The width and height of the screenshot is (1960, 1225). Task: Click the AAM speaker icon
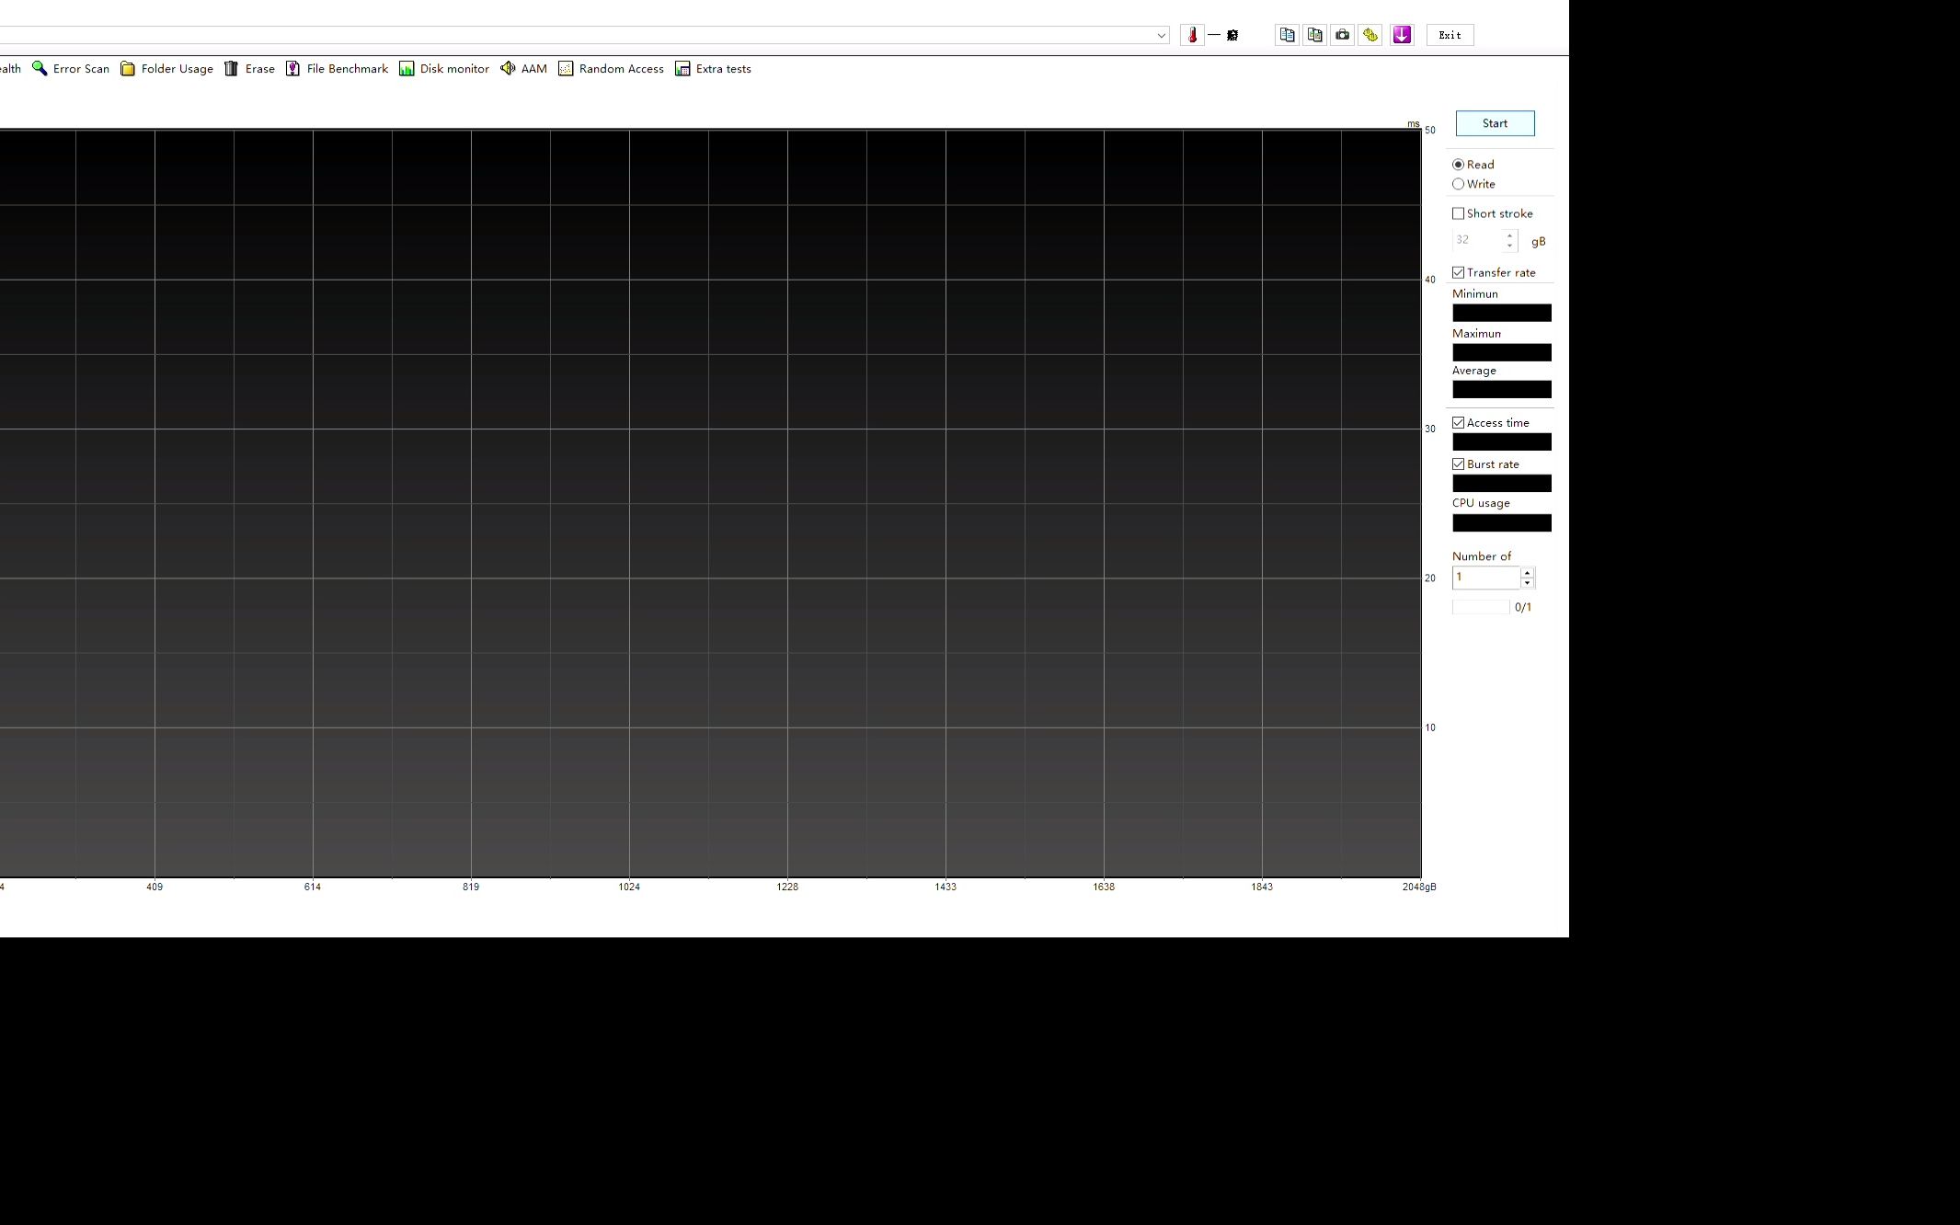click(508, 68)
